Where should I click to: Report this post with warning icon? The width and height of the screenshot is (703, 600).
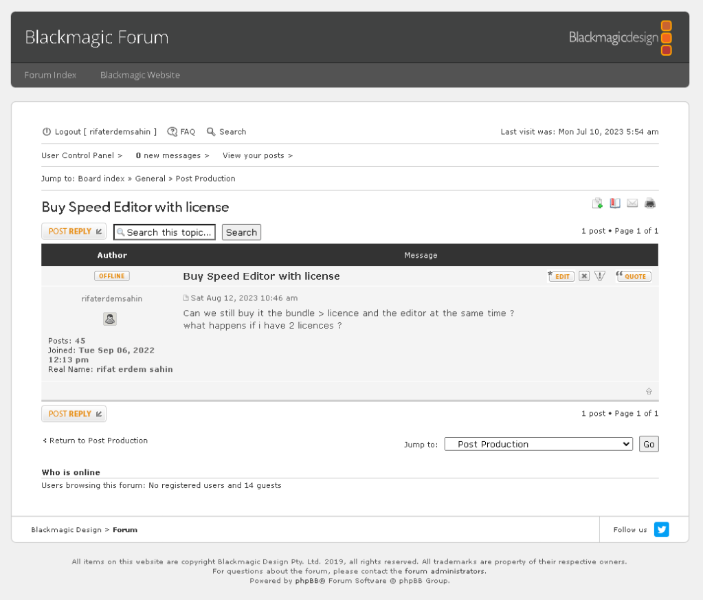[x=600, y=276]
